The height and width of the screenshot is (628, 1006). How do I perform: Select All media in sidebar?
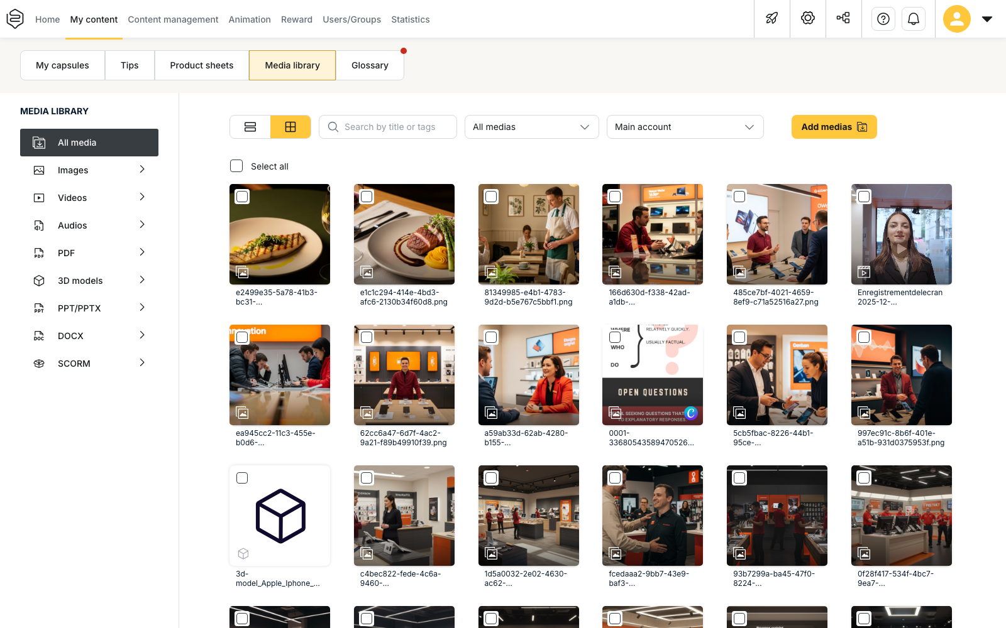pos(89,143)
